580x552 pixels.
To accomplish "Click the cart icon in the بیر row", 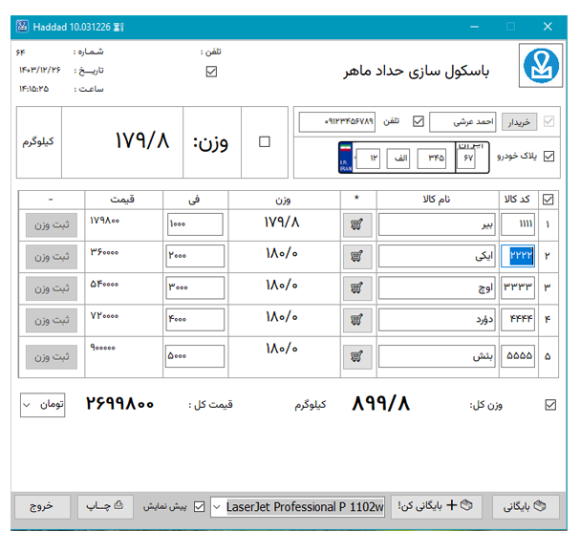I will click(357, 224).
